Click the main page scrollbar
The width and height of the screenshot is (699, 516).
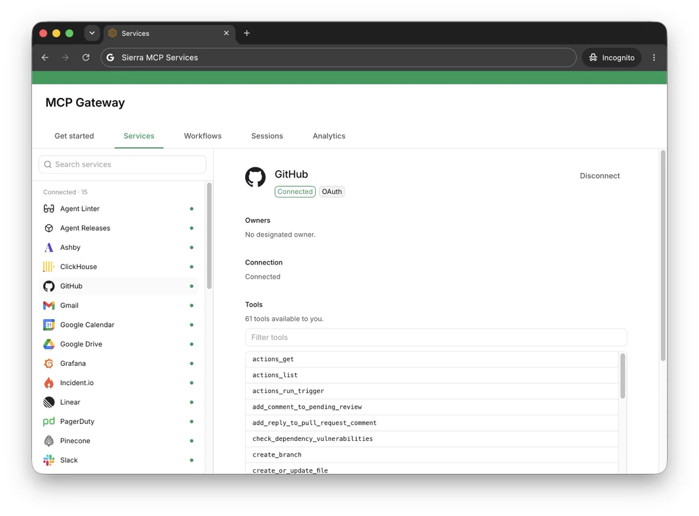point(663,256)
